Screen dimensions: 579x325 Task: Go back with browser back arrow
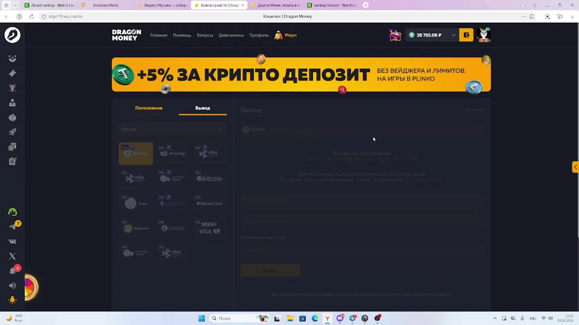coord(6,16)
